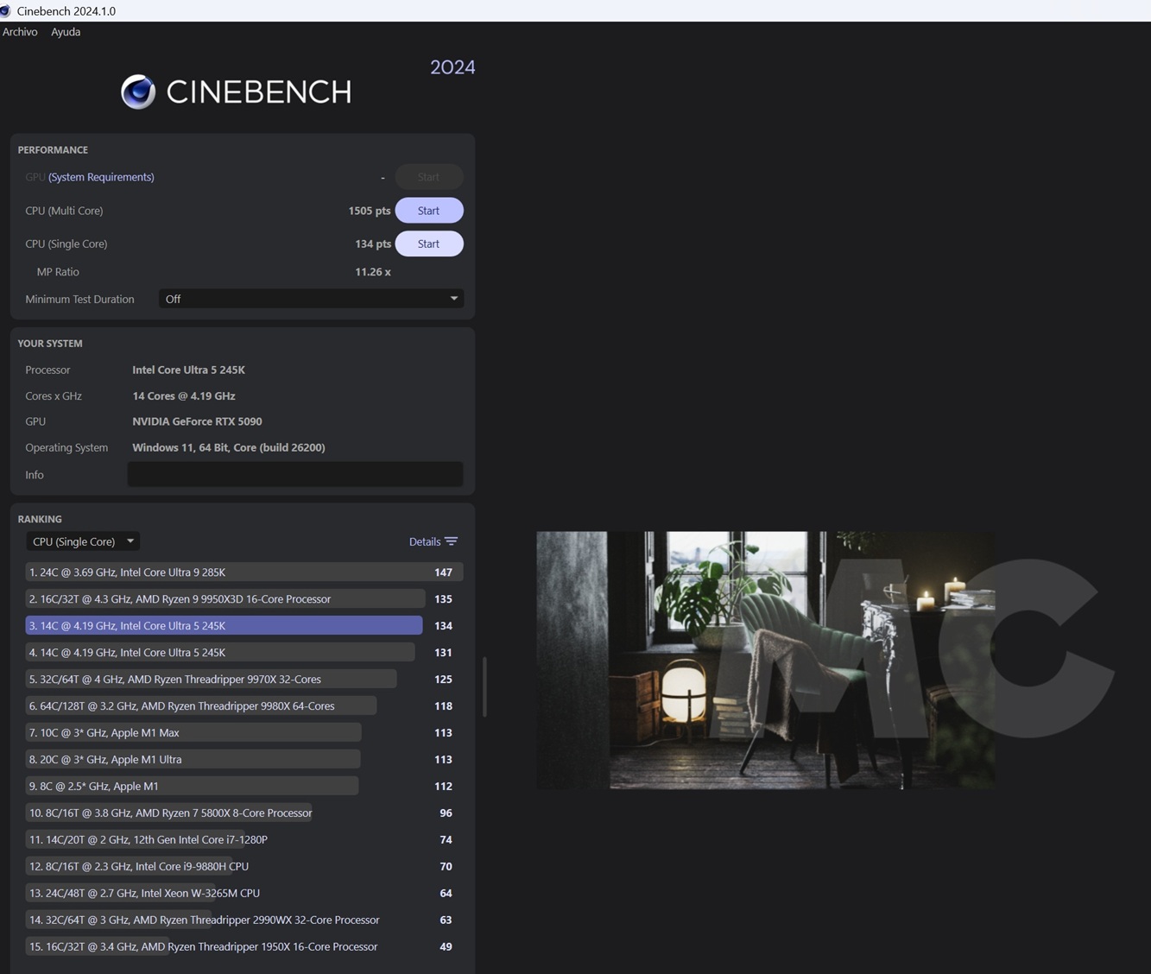1151x974 pixels.
Task: Type in the Info text field
Action: pyautogui.click(x=294, y=474)
